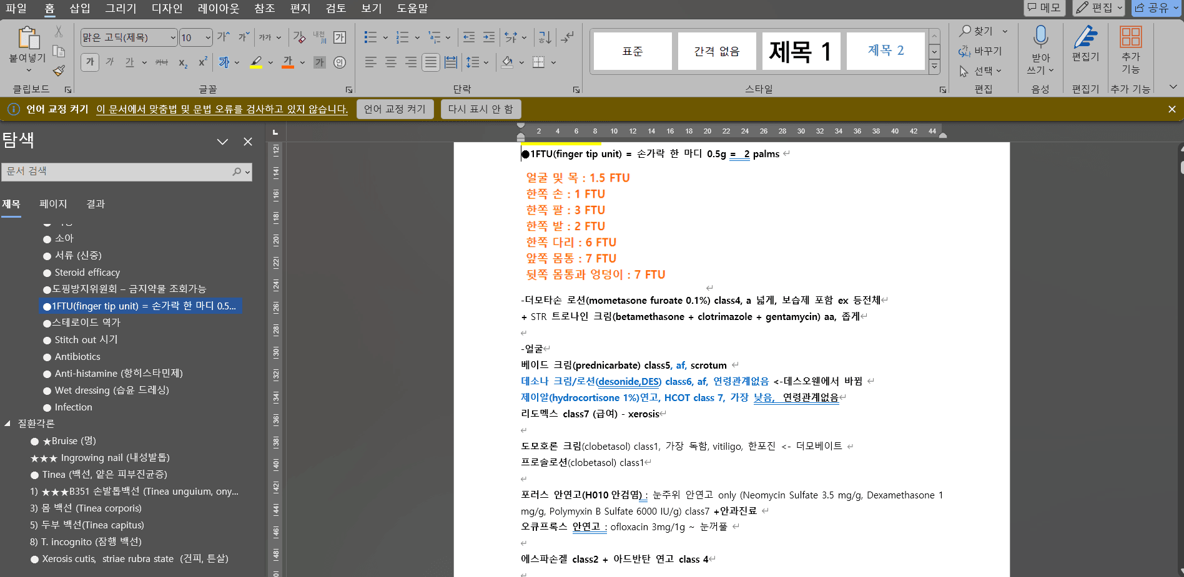Select the 페이지 tab in the navigation pane
Screen dimensions: 1184x577
tap(53, 203)
